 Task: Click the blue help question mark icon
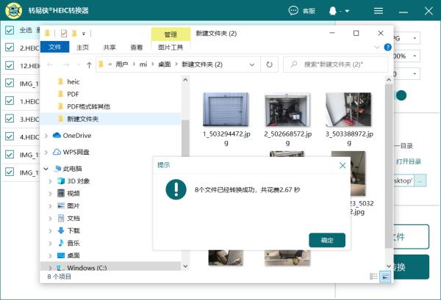pos(387,47)
